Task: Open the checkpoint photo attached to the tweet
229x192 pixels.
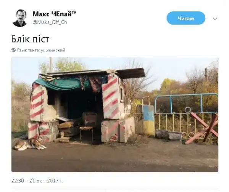Action: [115, 114]
